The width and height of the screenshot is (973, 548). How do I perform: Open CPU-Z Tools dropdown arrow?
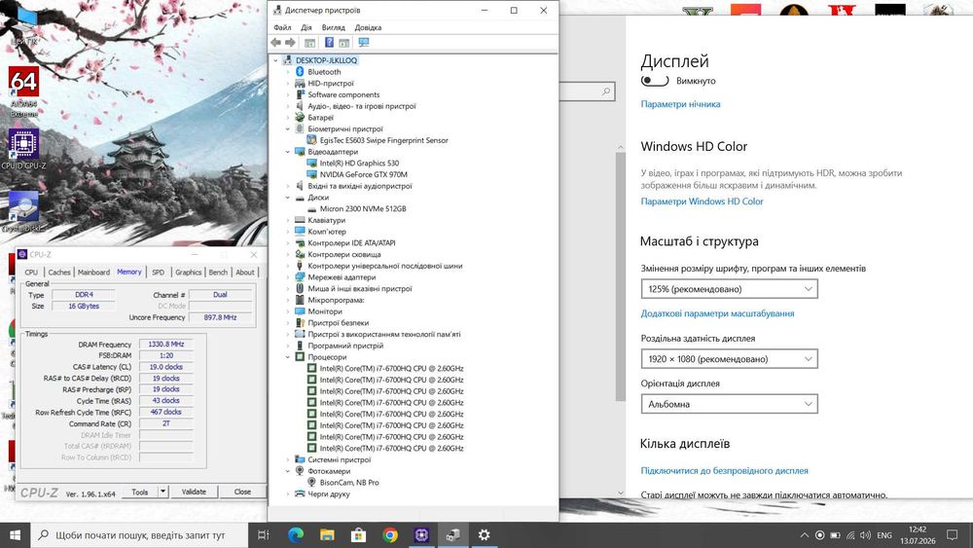point(162,492)
